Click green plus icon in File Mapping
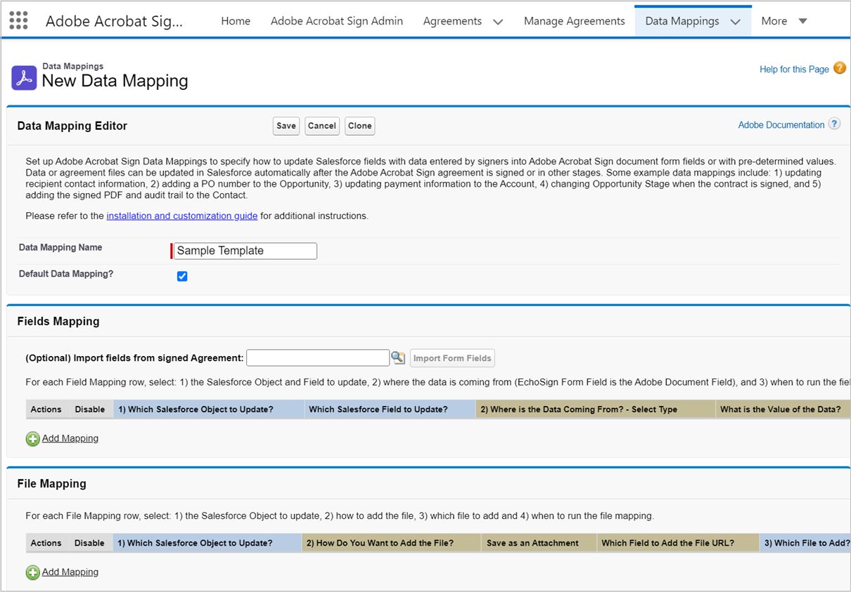The width and height of the screenshot is (851, 592). click(x=33, y=572)
